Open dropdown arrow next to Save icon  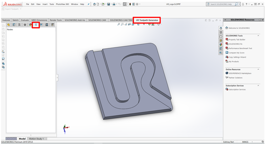coord(111,4)
